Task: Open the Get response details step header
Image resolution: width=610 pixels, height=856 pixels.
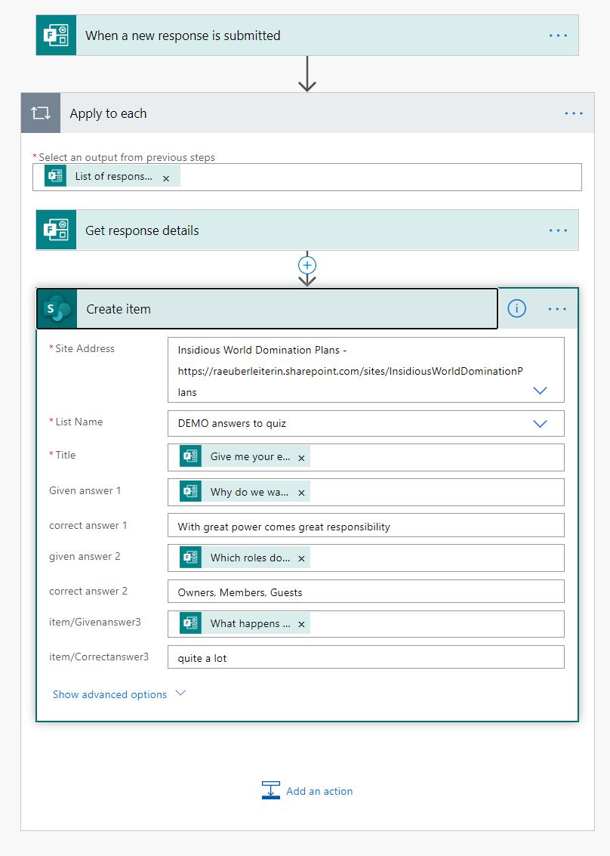Action: (307, 230)
